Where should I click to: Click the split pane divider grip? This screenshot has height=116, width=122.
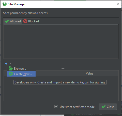coord(63,69)
